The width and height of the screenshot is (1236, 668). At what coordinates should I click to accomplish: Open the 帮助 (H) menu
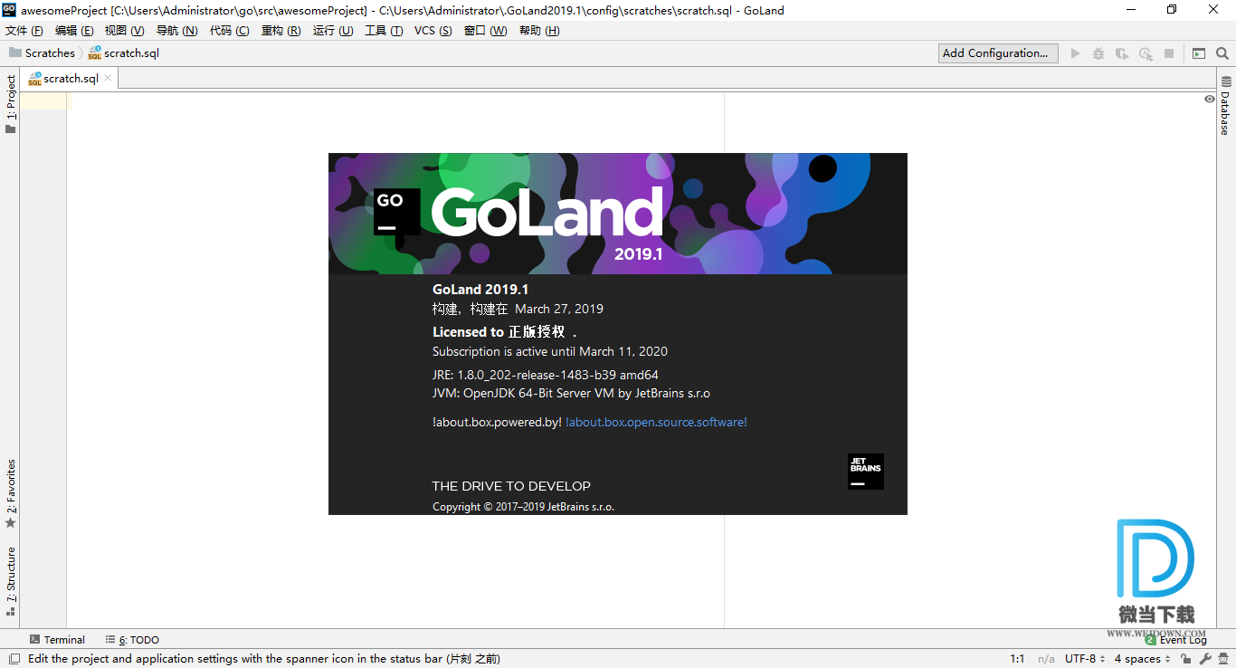(x=539, y=31)
